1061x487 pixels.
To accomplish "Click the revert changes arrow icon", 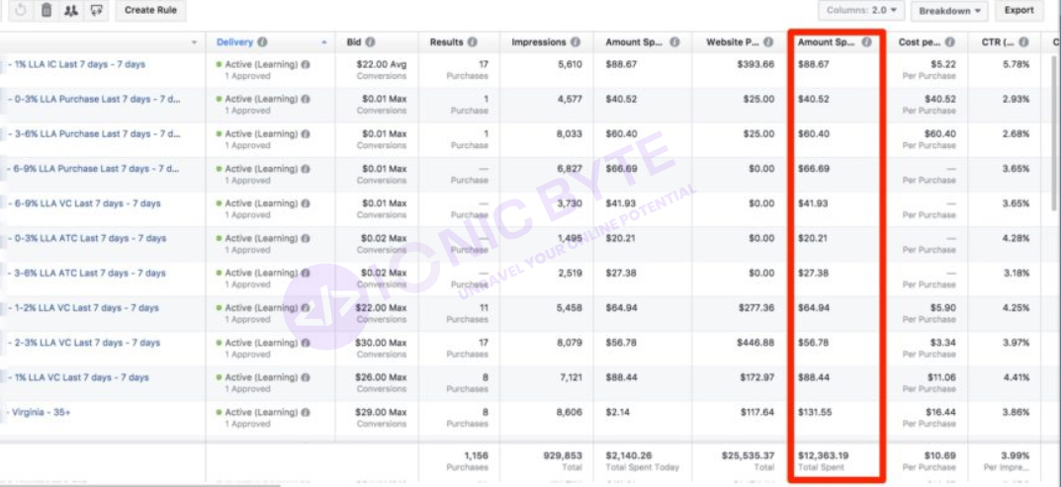I will pos(22,11).
